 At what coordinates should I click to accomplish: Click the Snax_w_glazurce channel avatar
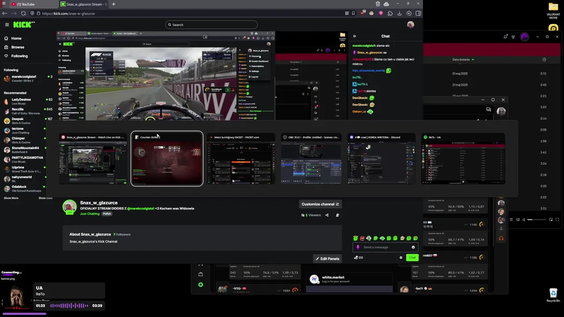click(69, 207)
